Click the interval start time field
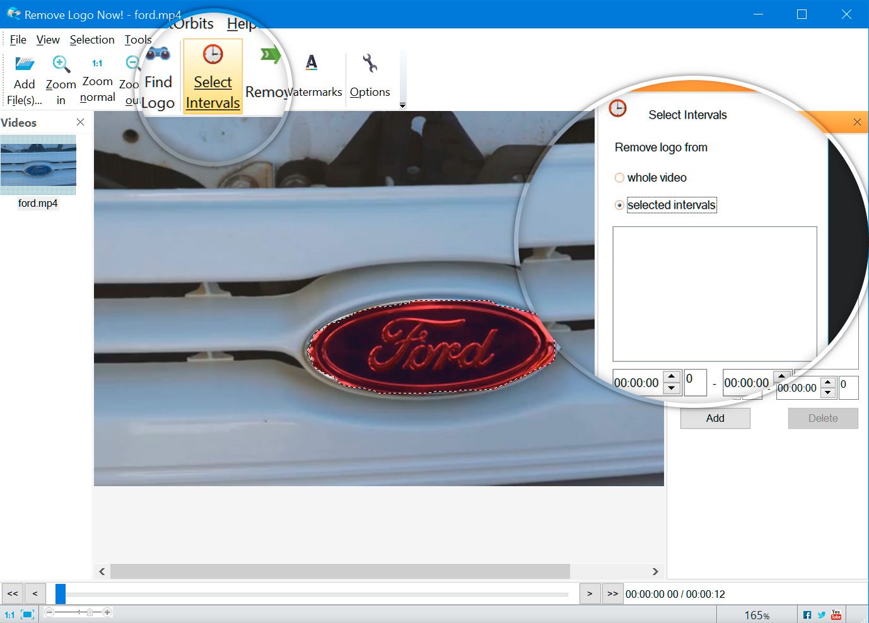 [x=638, y=383]
